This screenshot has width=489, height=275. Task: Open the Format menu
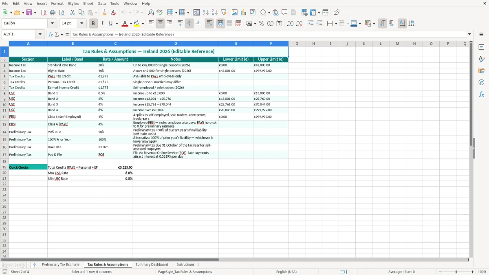point(57,3)
